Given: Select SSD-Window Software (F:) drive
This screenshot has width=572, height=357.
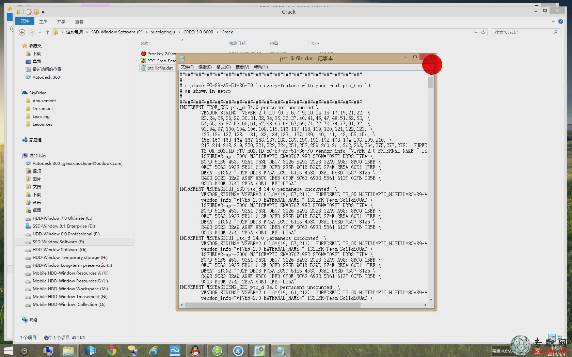Looking at the screenshot, I should pos(74,242).
